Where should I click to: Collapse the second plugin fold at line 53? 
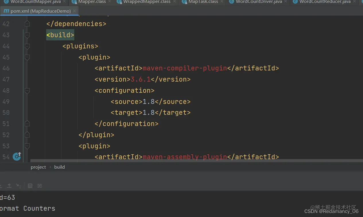(27, 146)
